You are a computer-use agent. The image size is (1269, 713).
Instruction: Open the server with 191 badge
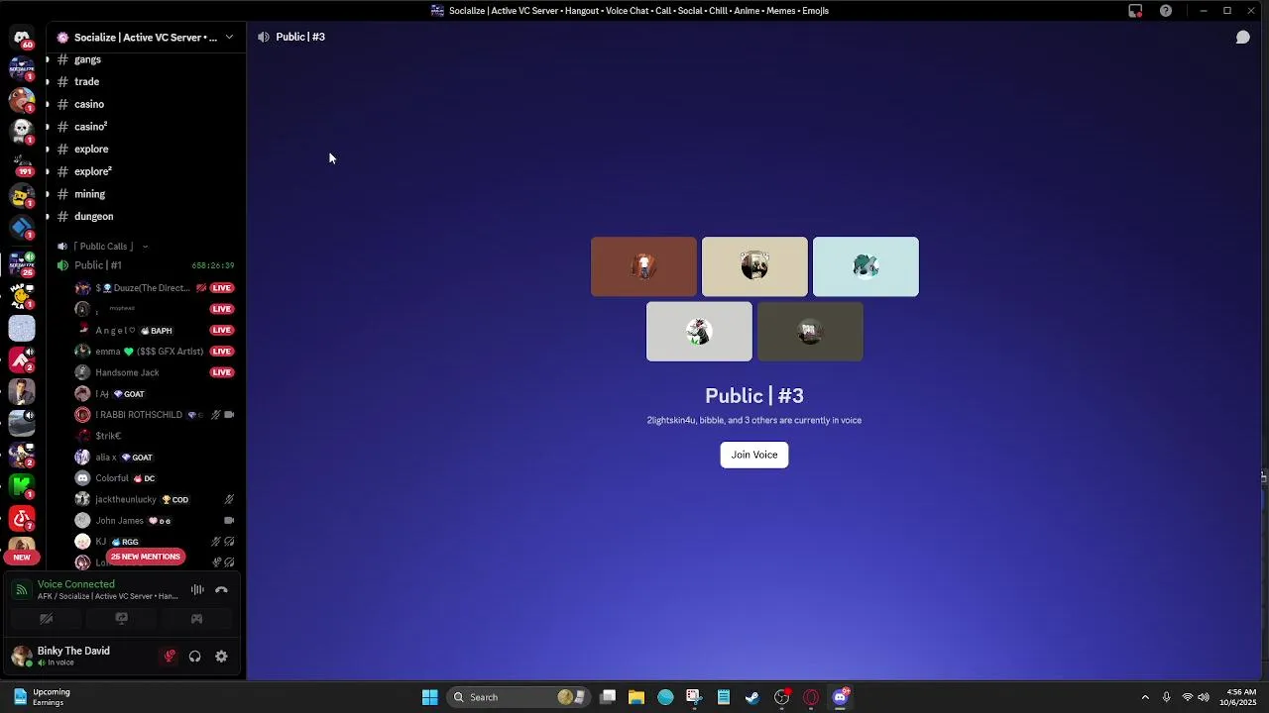(x=22, y=163)
